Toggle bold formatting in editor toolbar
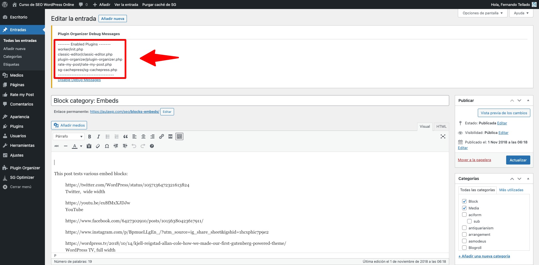The image size is (539, 265). 90,136
